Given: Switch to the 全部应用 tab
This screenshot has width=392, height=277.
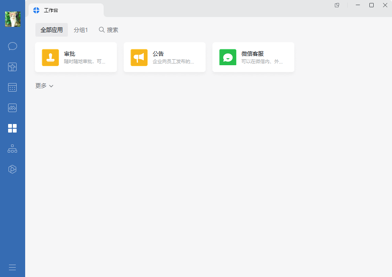Looking at the screenshot, I should (52, 30).
